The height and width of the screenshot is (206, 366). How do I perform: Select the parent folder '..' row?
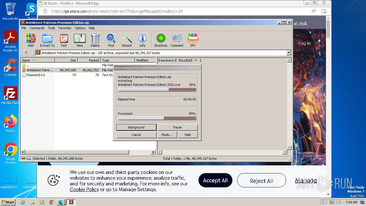pyautogui.click(x=67, y=65)
